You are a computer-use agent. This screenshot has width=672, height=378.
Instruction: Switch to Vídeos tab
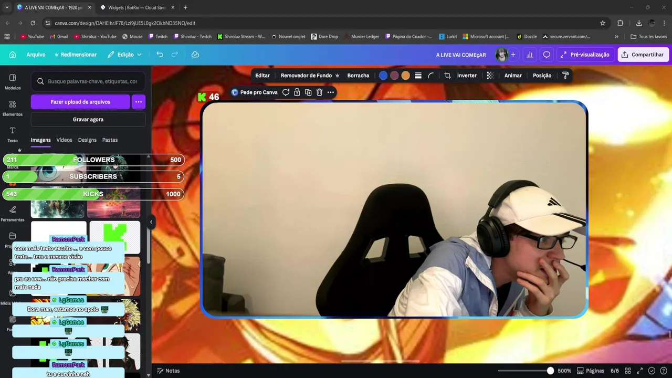[x=64, y=140]
